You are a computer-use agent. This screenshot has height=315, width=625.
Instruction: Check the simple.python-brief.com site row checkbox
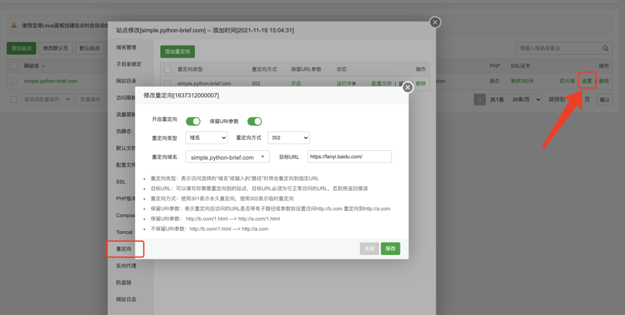pos(14,81)
